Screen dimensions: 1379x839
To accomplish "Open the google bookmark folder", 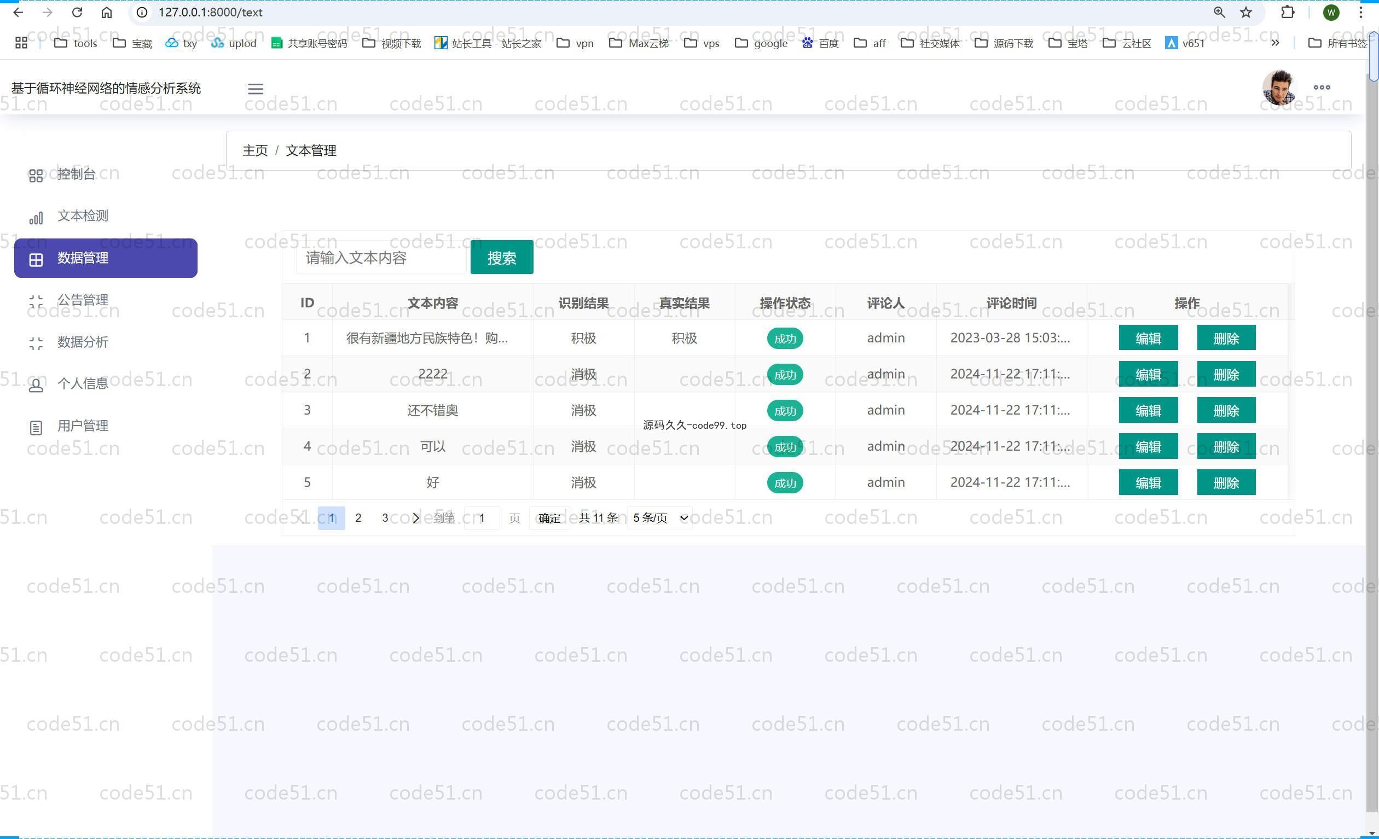I will (x=761, y=43).
